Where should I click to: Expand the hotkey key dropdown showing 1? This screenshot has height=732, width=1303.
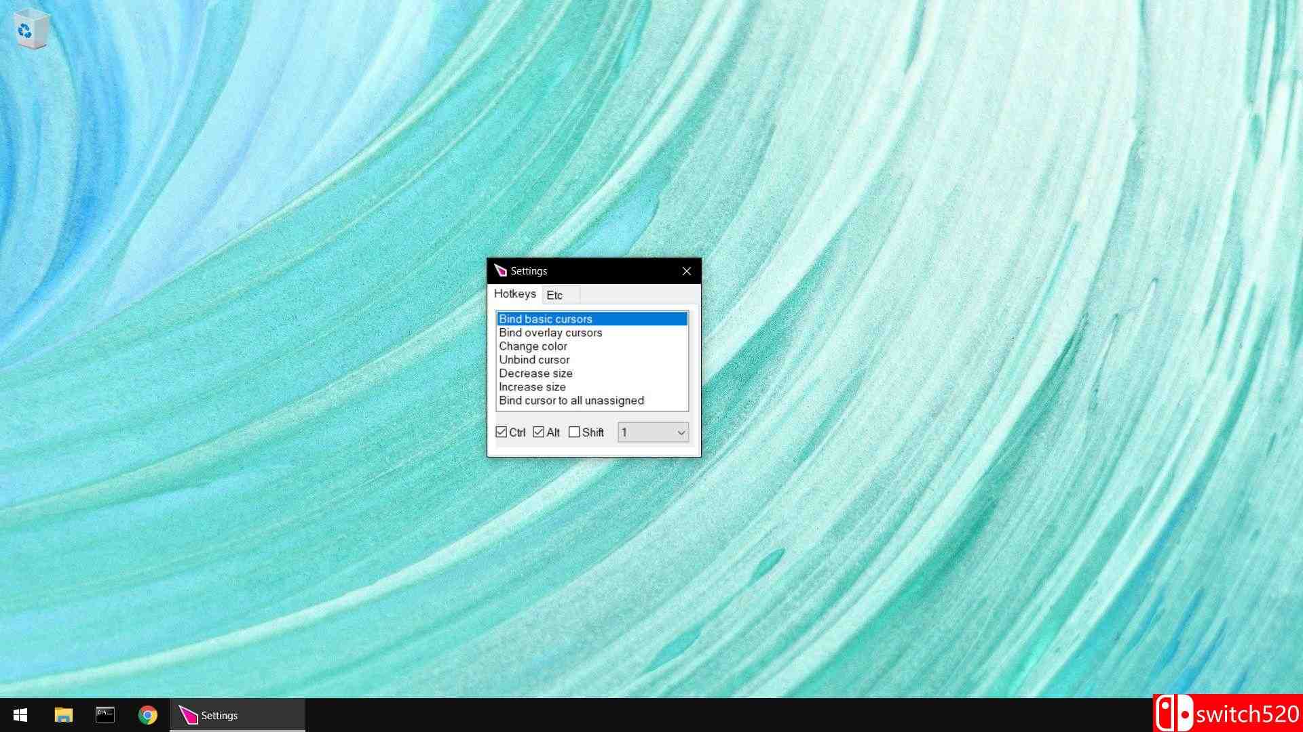pos(681,432)
